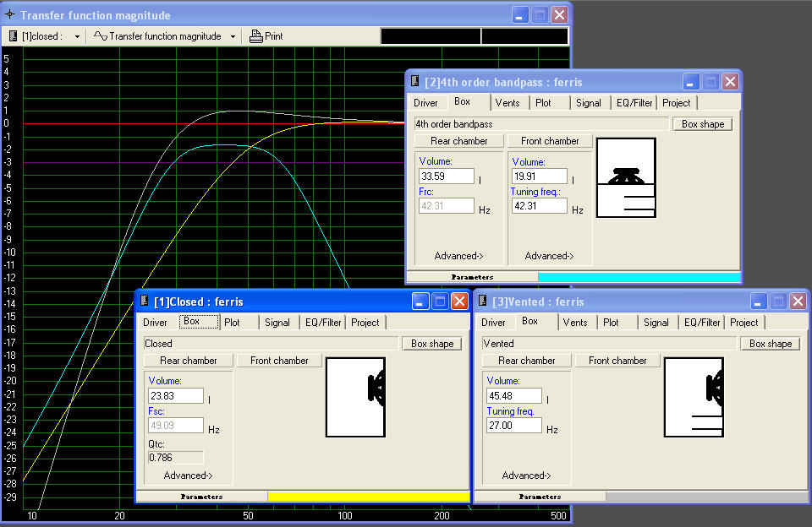Select the Box tab in the bandpass window
This screenshot has width=812, height=527.
463,102
